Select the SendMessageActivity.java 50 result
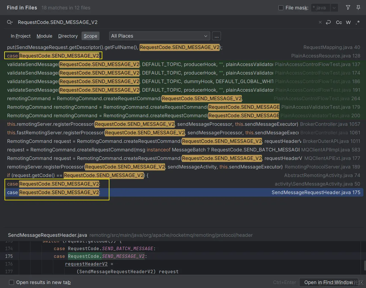 tap(184, 184)
